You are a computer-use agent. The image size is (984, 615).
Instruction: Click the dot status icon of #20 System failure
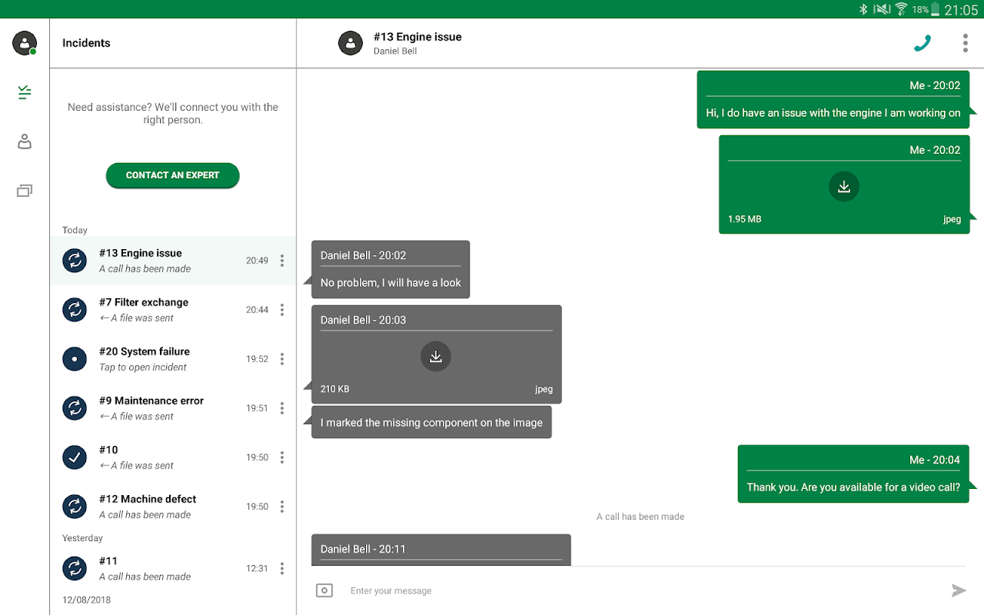point(75,359)
